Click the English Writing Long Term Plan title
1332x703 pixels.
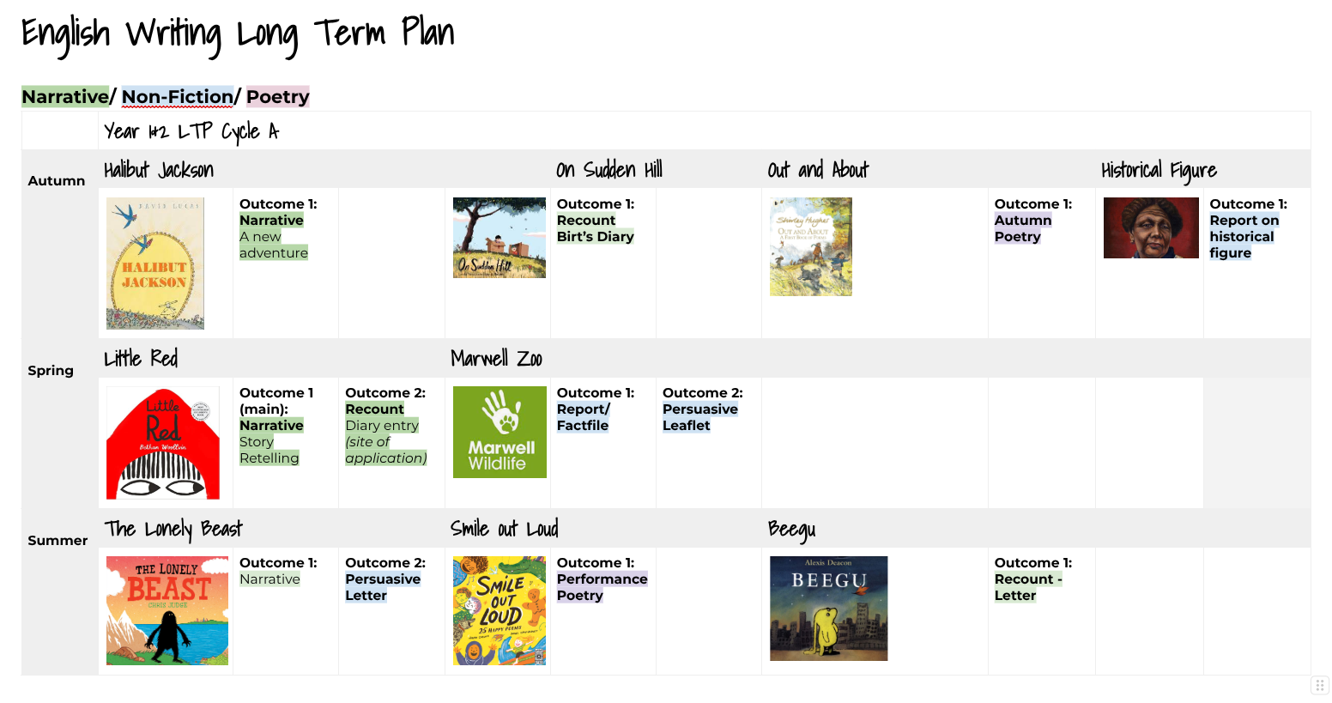pyautogui.click(x=238, y=35)
